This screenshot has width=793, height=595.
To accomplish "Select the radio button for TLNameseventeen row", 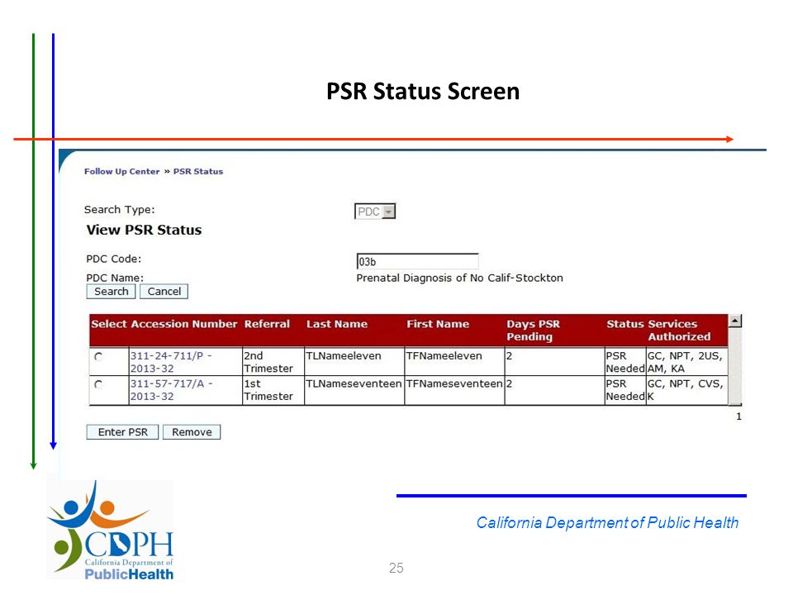I will pos(98,384).
